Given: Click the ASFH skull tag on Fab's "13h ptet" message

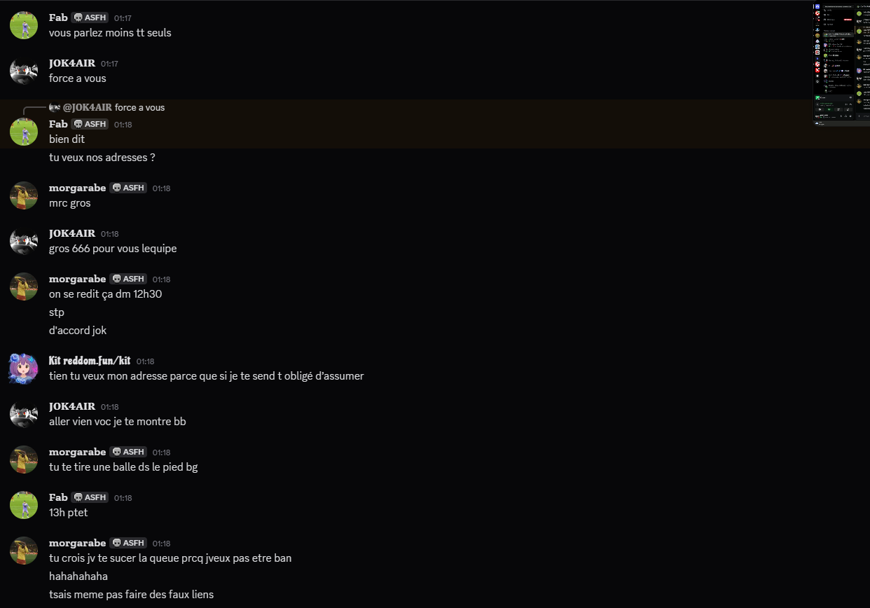Looking at the screenshot, I should (90, 497).
